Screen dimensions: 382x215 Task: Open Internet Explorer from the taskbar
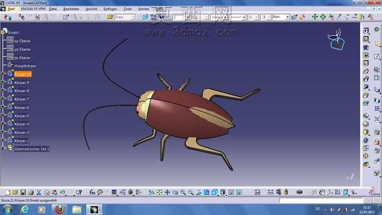(25, 210)
